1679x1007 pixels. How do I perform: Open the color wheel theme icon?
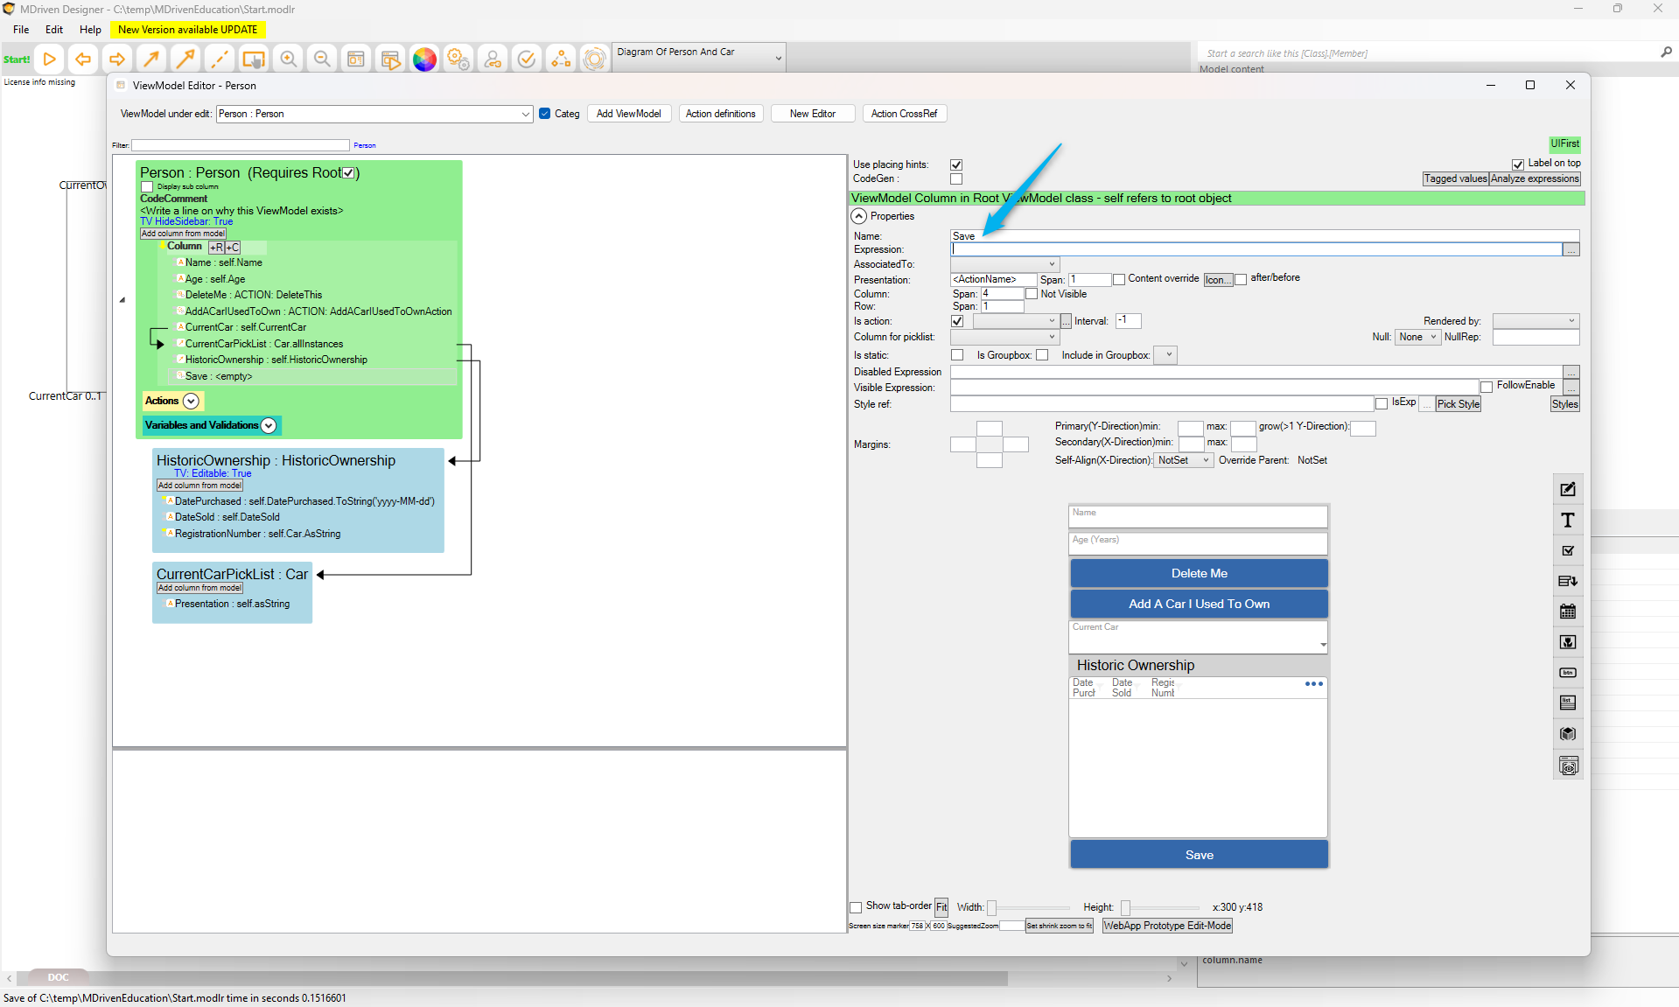pos(424,59)
